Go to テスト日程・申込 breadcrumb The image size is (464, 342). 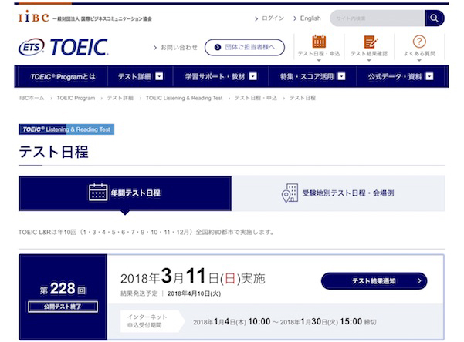click(256, 98)
